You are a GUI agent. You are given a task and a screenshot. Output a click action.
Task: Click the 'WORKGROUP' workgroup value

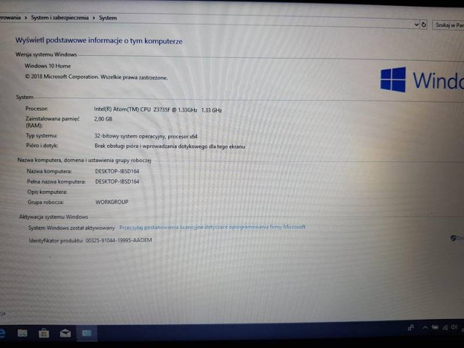pos(112,202)
